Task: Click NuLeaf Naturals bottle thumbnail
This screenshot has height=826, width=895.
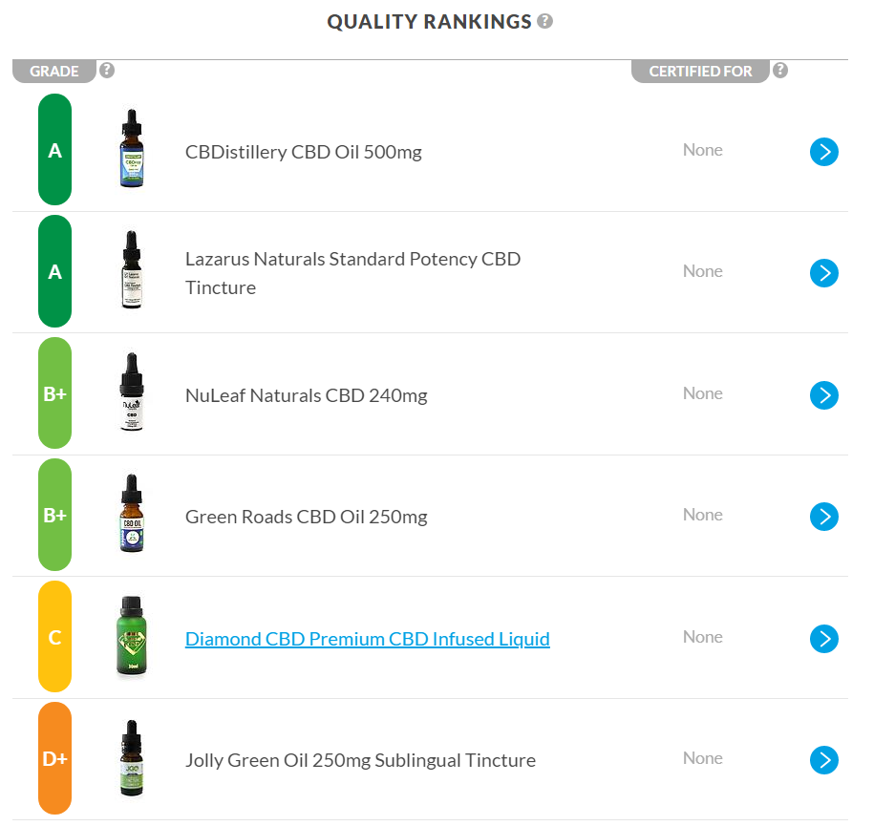Action: tap(132, 392)
